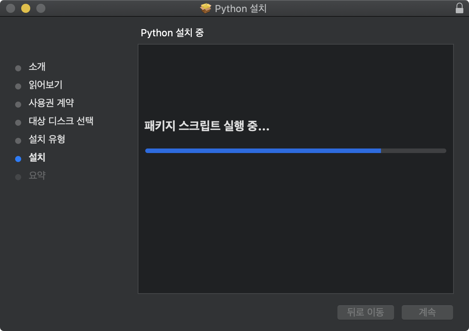Viewport: 469px width, 331px height.
Task: Select the 대상 디스크 선택 step
Action: pyautogui.click(x=61, y=121)
